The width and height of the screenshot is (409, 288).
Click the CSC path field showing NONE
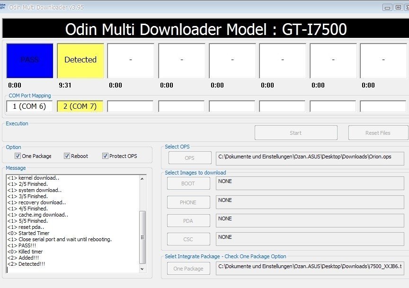310,239
